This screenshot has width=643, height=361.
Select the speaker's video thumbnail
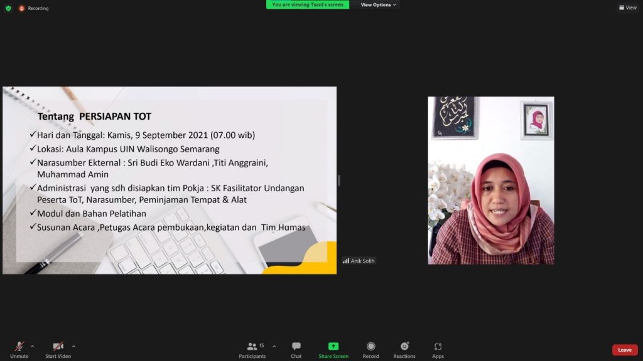[491, 180]
